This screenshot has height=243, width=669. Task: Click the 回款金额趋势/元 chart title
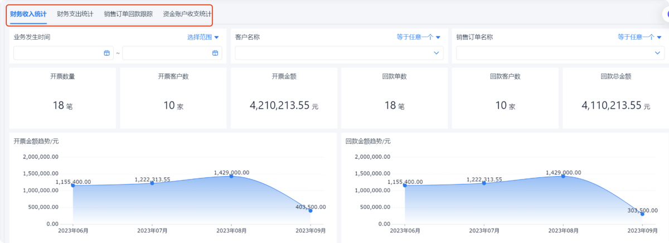coord(368,141)
